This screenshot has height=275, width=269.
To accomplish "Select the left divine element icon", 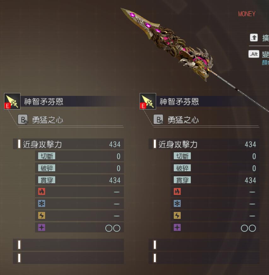I will pyautogui.click(x=42, y=227).
